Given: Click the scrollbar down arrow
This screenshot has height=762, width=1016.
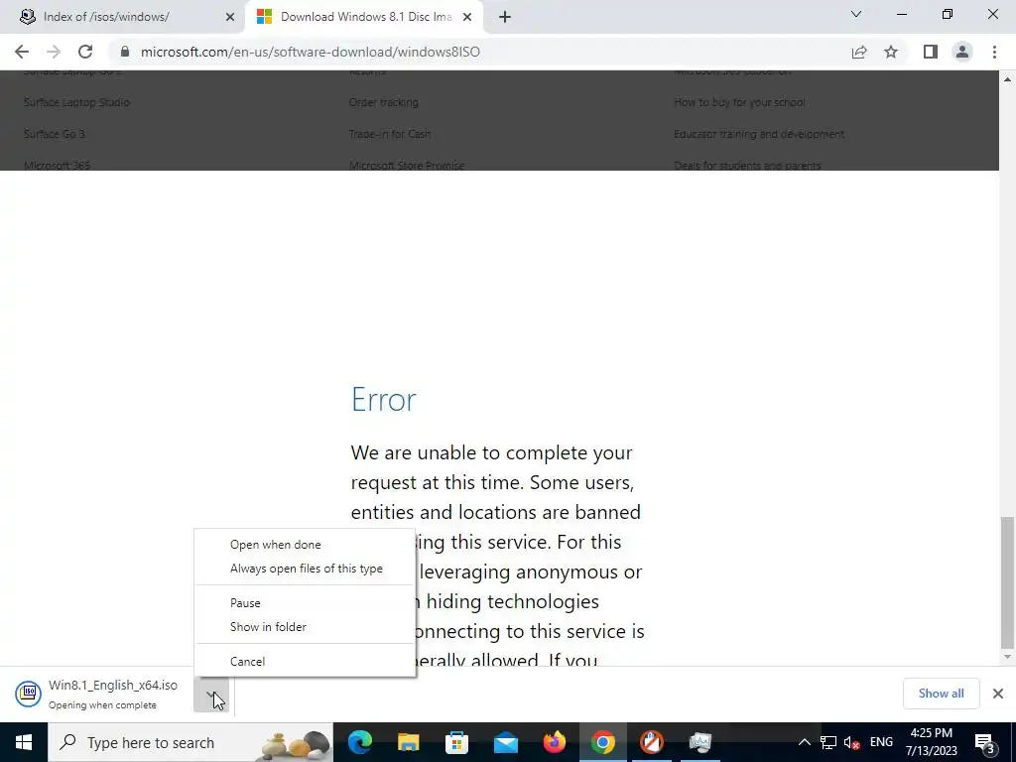Looking at the screenshot, I should [x=1007, y=657].
